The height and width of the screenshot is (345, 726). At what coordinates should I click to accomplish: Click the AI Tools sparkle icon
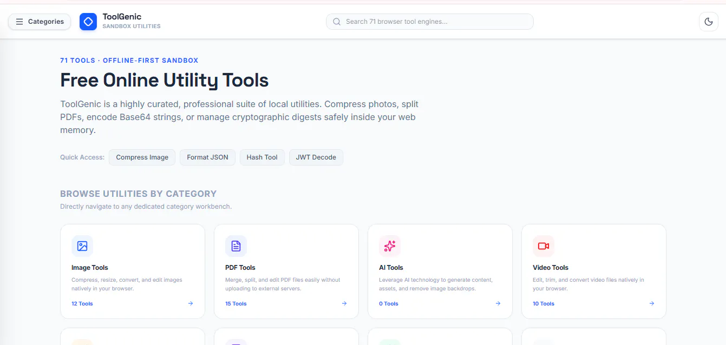(390, 246)
